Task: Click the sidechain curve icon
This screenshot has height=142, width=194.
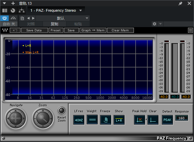Action: 13,18
